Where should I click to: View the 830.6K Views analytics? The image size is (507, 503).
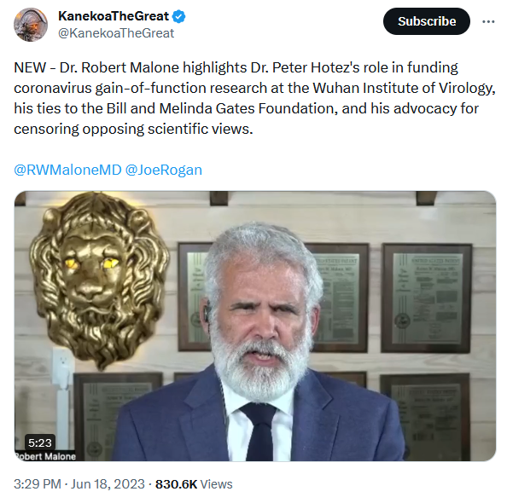click(x=194, y=484)
